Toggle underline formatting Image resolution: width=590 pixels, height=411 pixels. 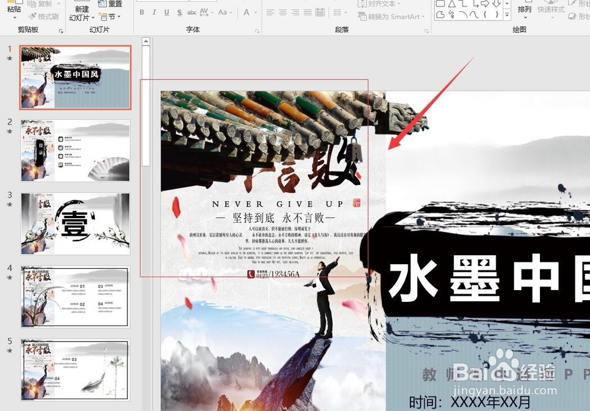166,12
